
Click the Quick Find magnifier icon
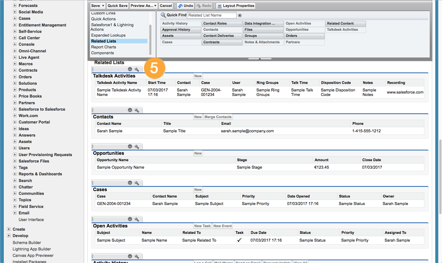(x=163, y=15)
